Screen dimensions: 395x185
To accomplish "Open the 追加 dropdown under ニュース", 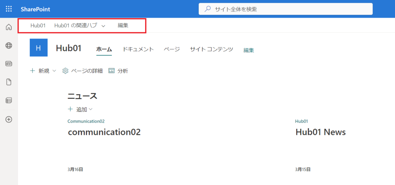I will (x=80, y=109).
